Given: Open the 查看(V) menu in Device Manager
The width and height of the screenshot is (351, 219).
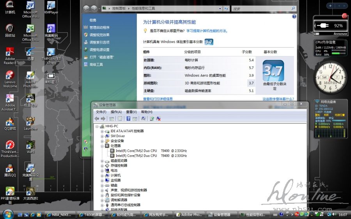Looking at the screenshot, I should tap(131, 112).
